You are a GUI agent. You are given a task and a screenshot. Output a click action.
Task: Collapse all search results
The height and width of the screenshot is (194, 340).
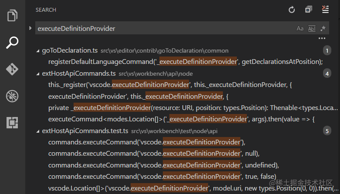tap(309, 10)
